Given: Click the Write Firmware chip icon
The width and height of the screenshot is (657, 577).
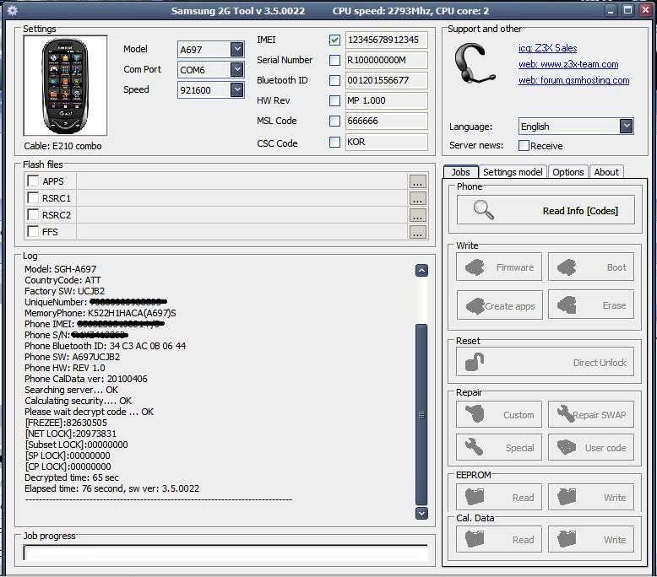Looking at the screenshot, I should (x=475, y=267).
